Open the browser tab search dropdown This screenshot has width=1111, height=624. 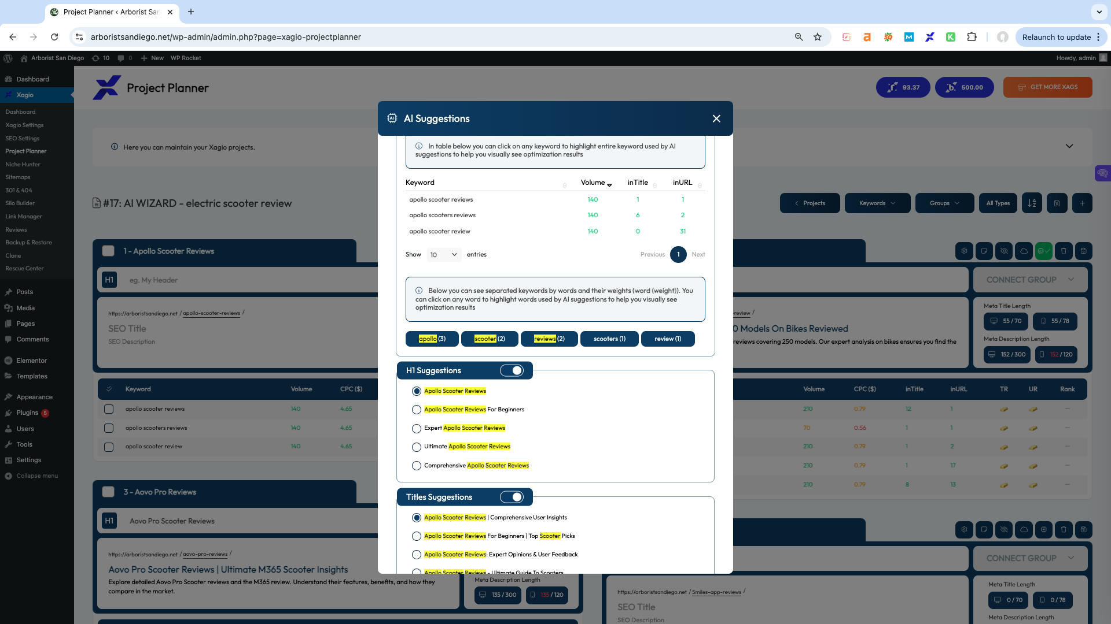[1099, 12]
